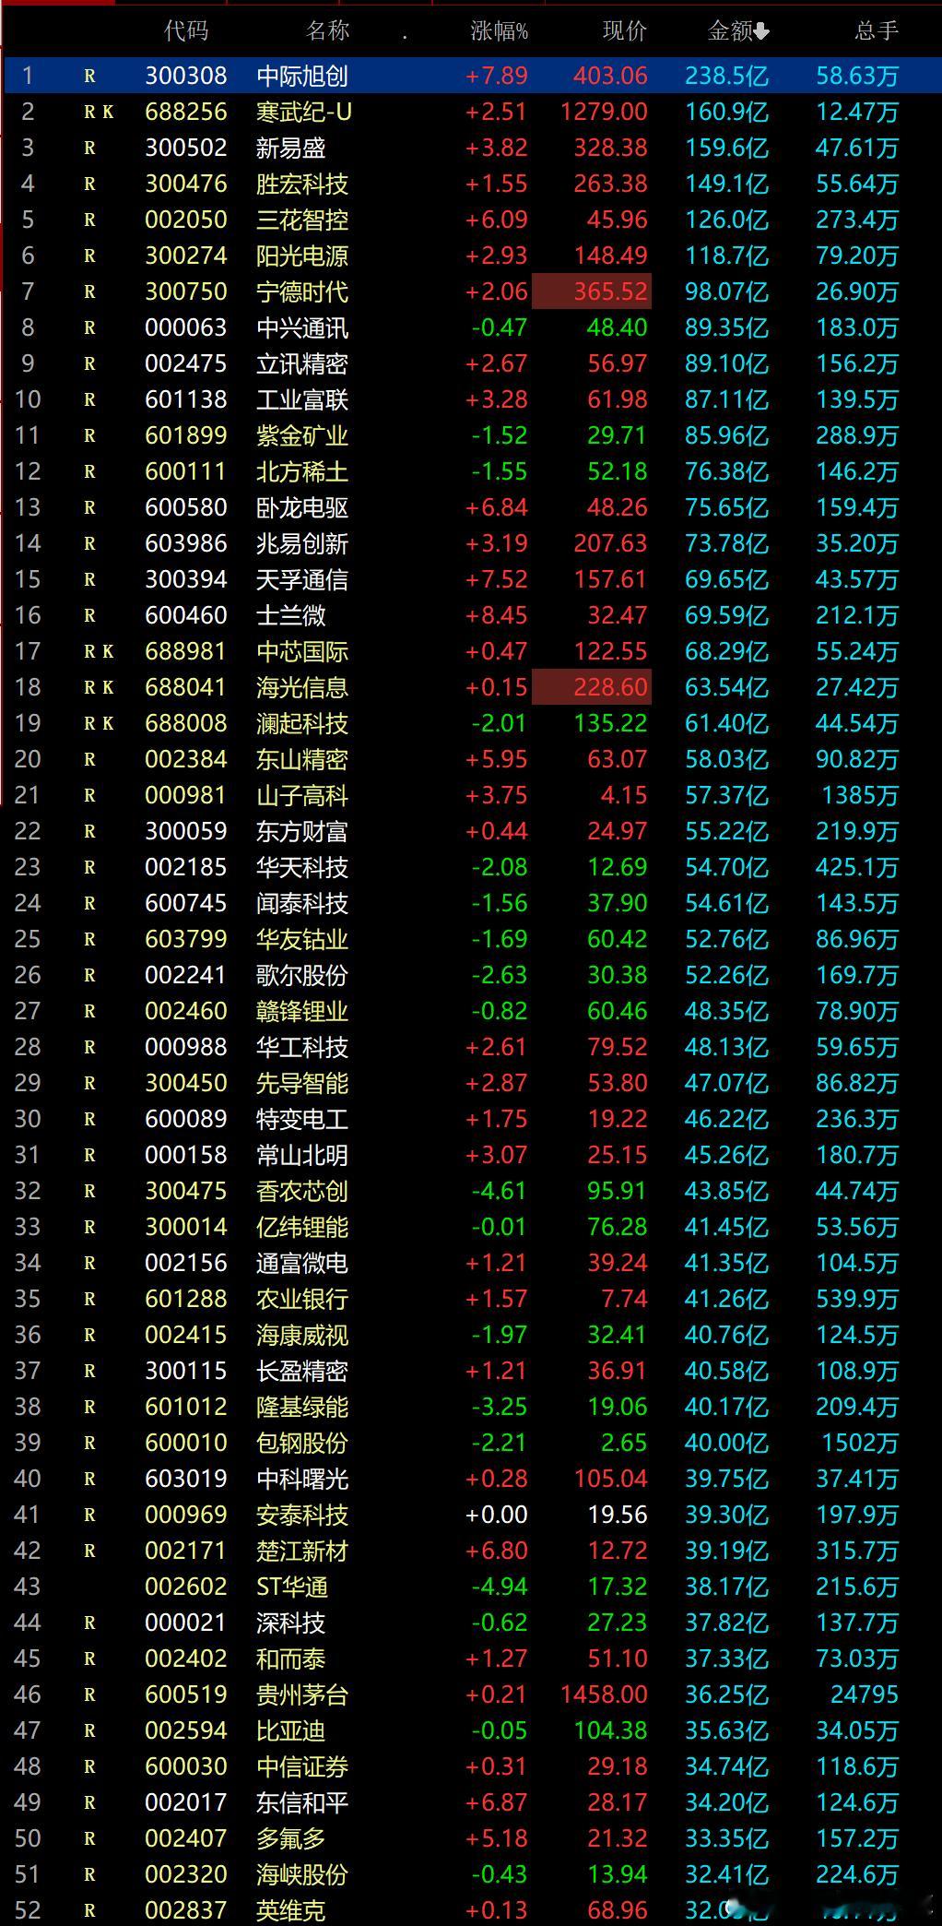Click stock name 天孚通信
This screenshot has width=942, height=1926.
302,579
